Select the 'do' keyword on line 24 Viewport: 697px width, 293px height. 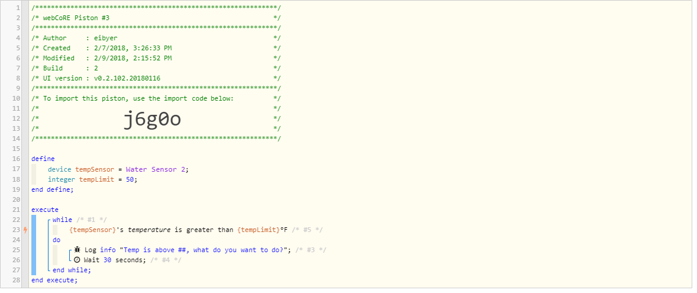pos(56,240)
